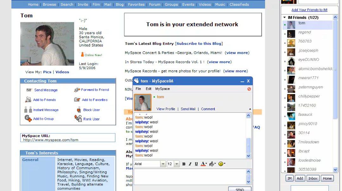
Task: Click the Send Message envelope icon
Action: pos(29,90)
